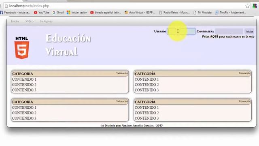Viewport: 259px width, 146px height.
Task: Click the bookmark star icon in address bar
Action: (x=247, y=6)
